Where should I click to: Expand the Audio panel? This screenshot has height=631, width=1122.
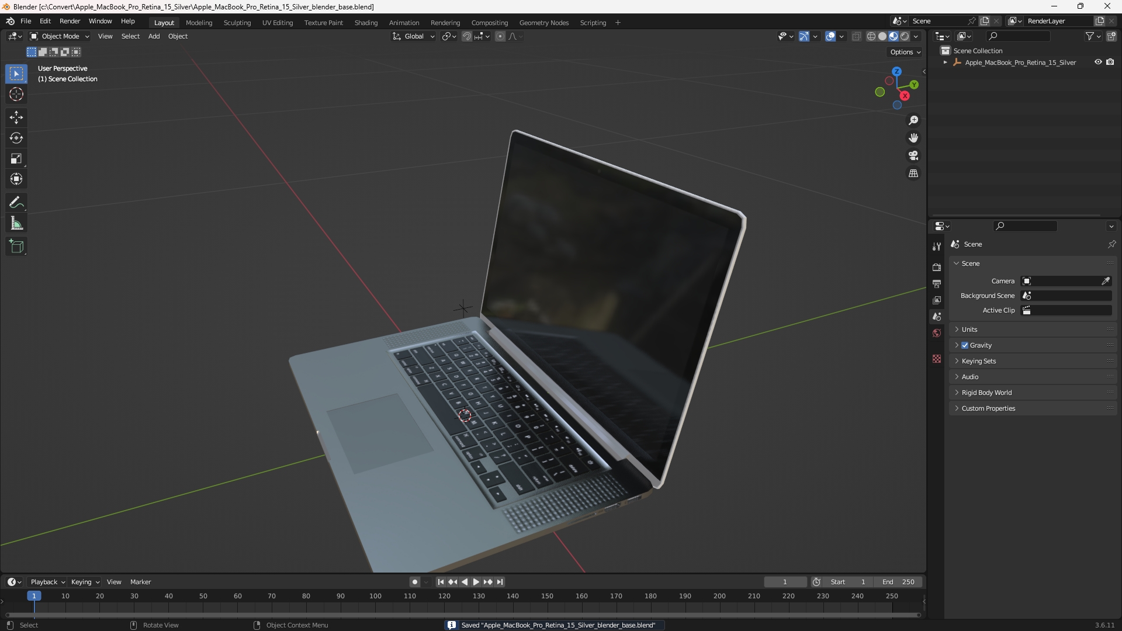point(1033,377)
